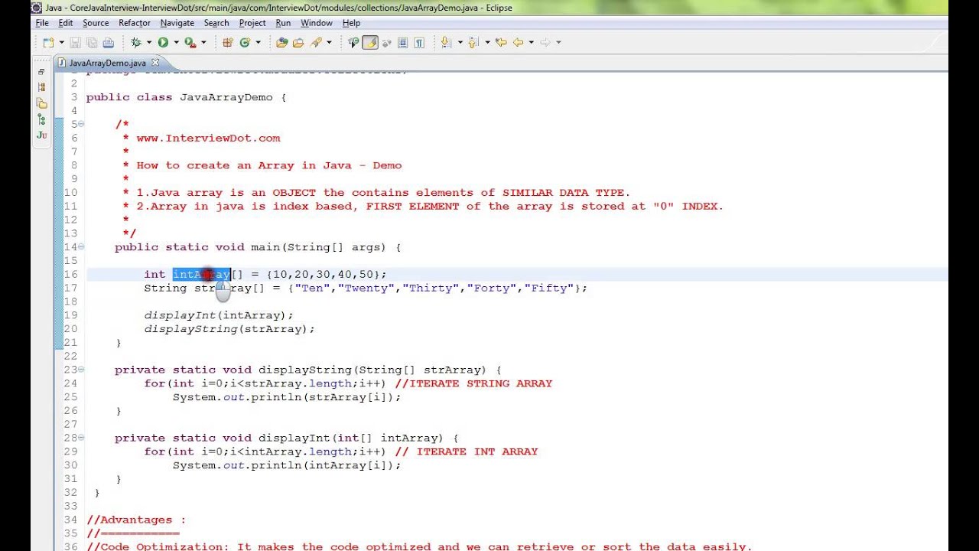The width and height of the screenshot is (979, 551).
Task: Open the Run menu
Action: pyautogui.click(x=283, y=23)
